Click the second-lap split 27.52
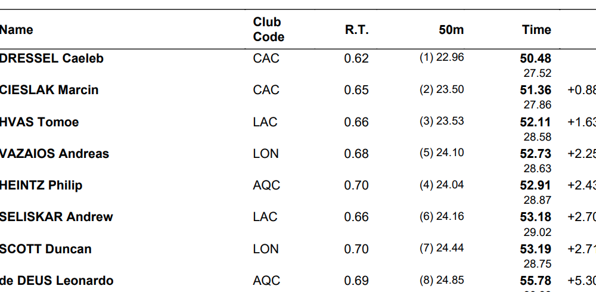Image resolution: width=596 pixels, height=292 pixels. click(537, 73)
